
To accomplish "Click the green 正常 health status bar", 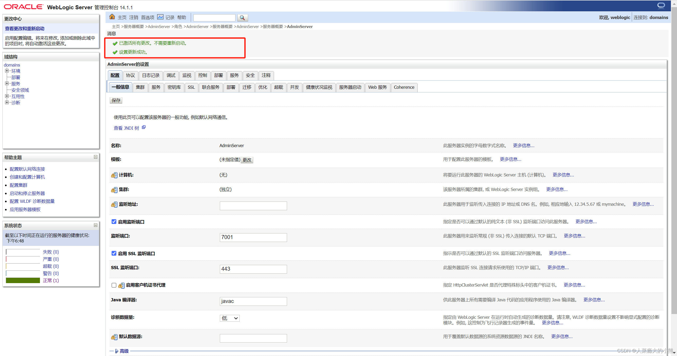I will (x=22, y=280).
